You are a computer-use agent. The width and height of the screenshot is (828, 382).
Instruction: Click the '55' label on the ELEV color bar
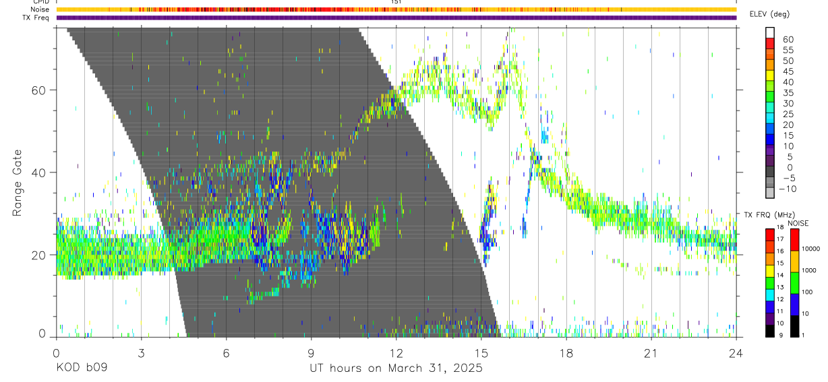coord(787,50)
